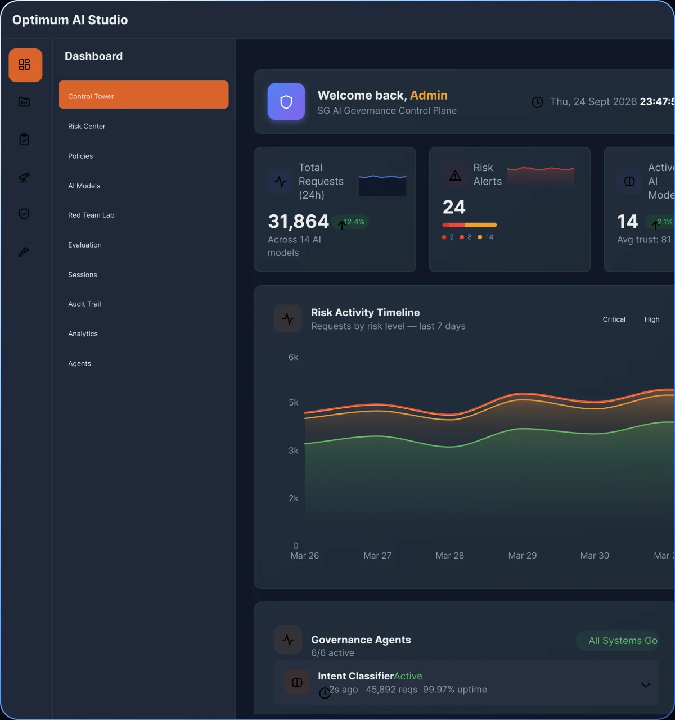This screenshot has width=675, height=720.
Task: Open the clipboard checklist icon in the icon rail
Action: 24,139
